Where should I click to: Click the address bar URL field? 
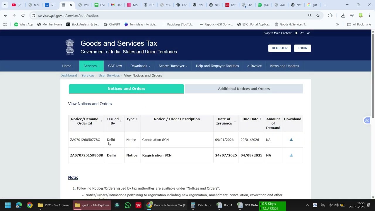click(x=170, y=16)
